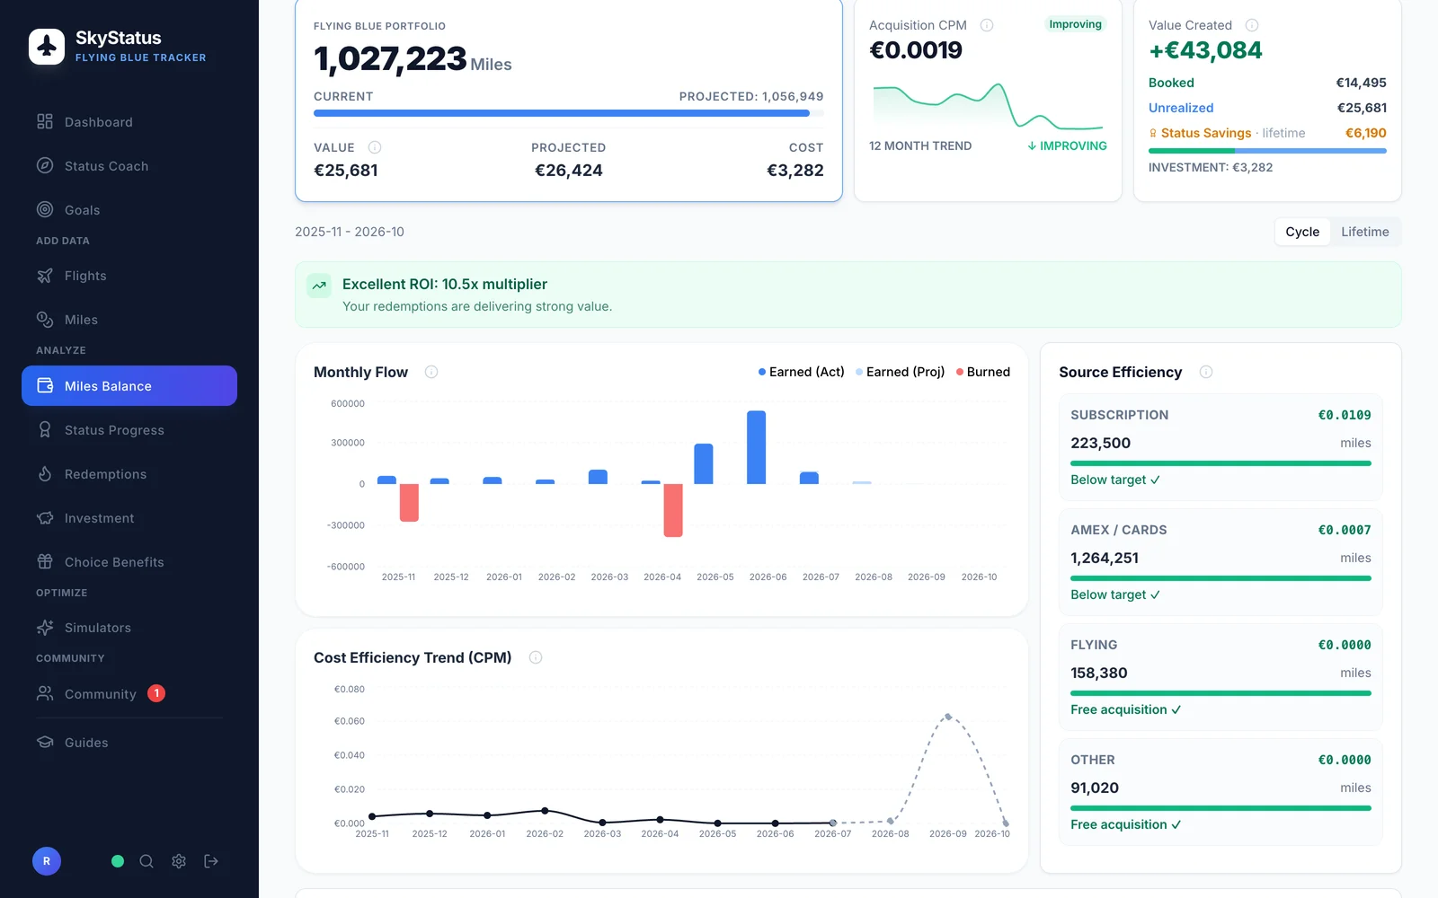
Task: Click the Status Progress badge icon
Action: pos(45,430)
